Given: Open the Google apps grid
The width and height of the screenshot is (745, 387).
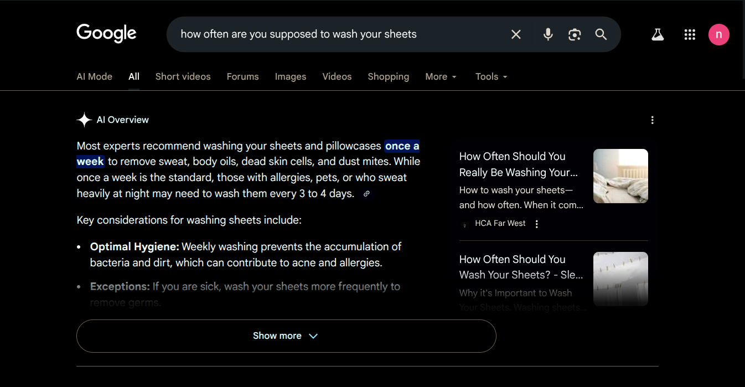Looking at the screenshot, I should pos(690,35).
